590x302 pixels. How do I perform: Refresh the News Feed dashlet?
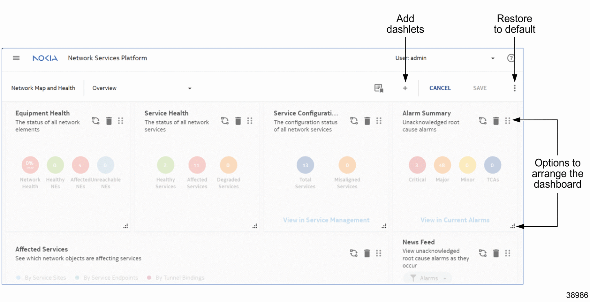483,253
